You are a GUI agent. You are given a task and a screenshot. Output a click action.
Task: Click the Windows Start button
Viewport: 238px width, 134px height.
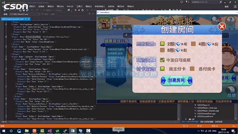tap(3, 131)
